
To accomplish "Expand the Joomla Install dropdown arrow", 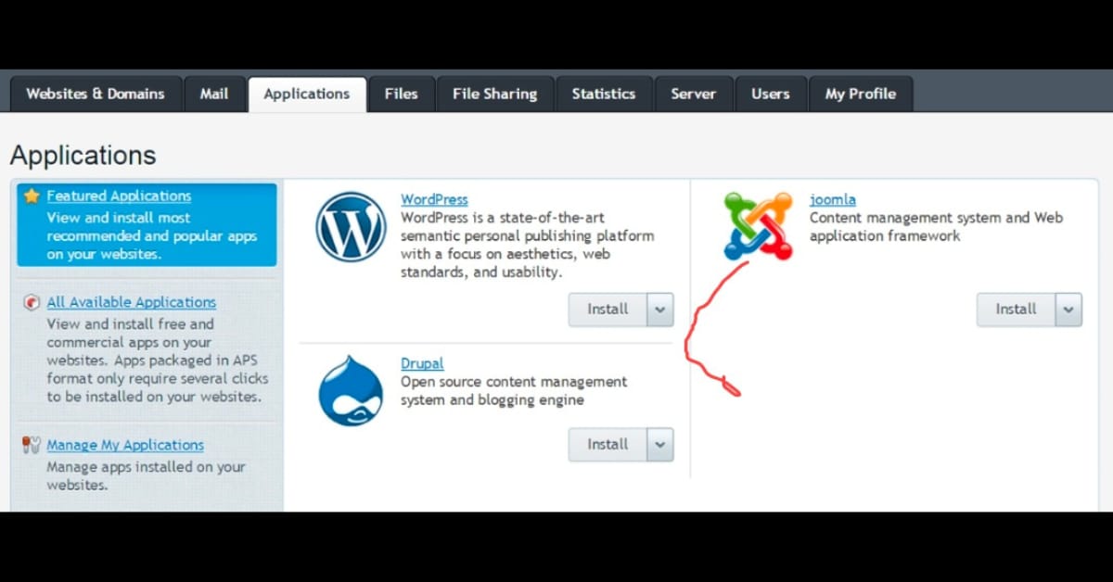I will click(x=1068, y=310).
